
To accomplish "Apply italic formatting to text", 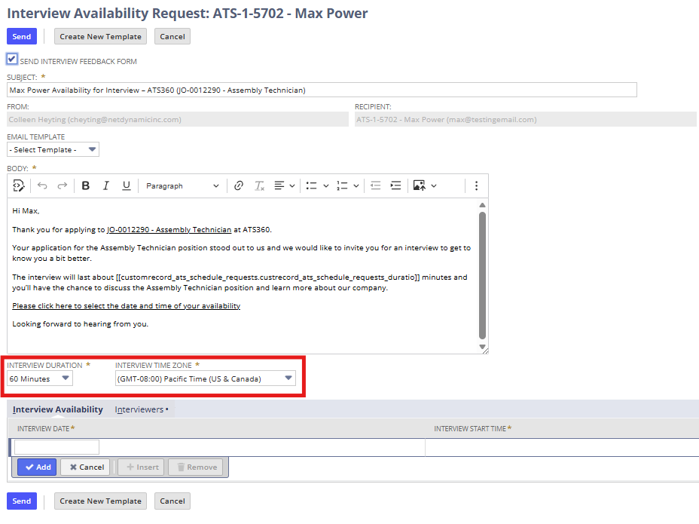I will tap(105, 185).
